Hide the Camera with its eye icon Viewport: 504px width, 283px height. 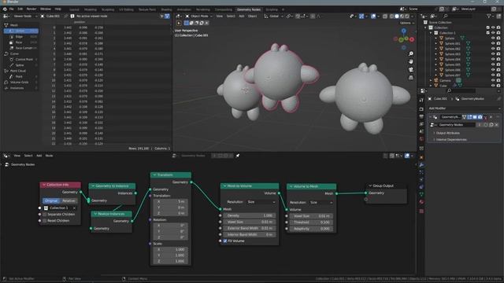click(493, 80)
